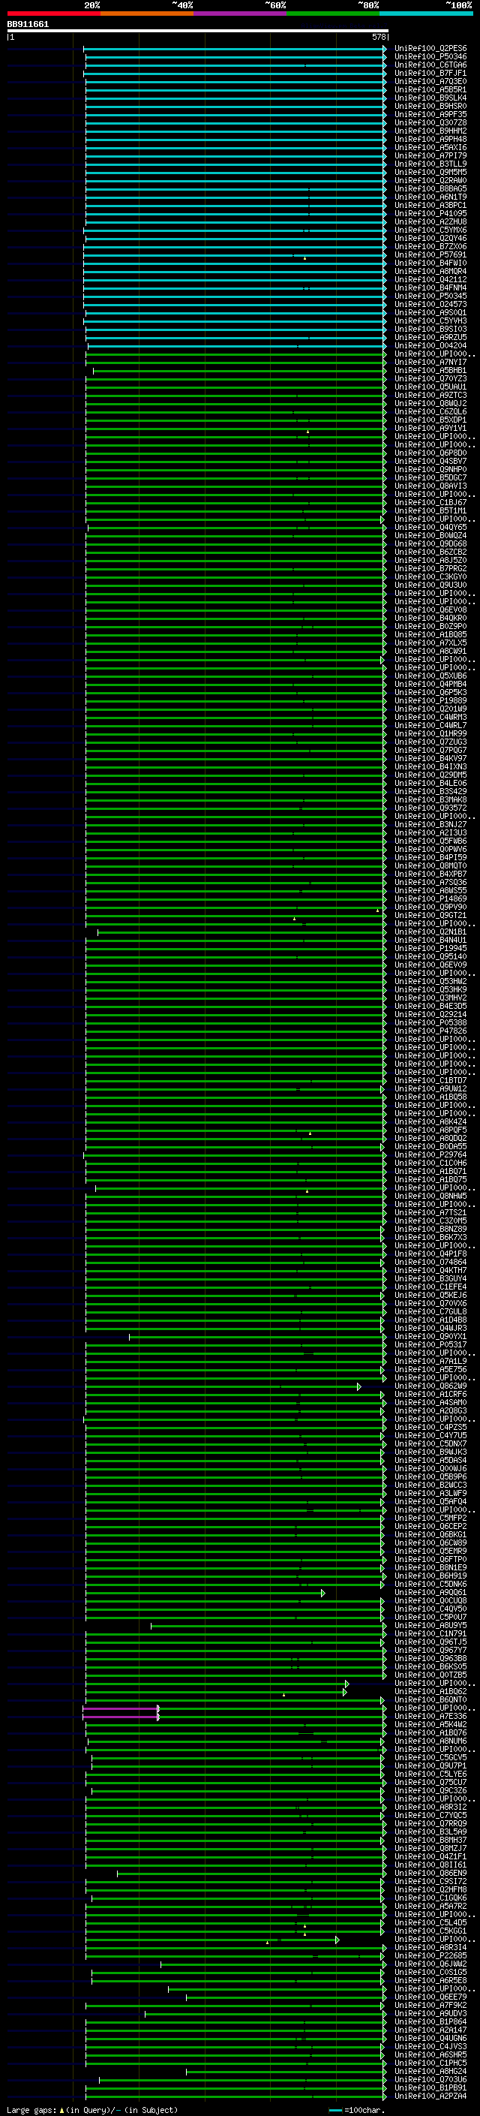Open hit UniRef100_C6TGA6
The width and height of the screenshot is (480, 2116).
click(430, 65)
